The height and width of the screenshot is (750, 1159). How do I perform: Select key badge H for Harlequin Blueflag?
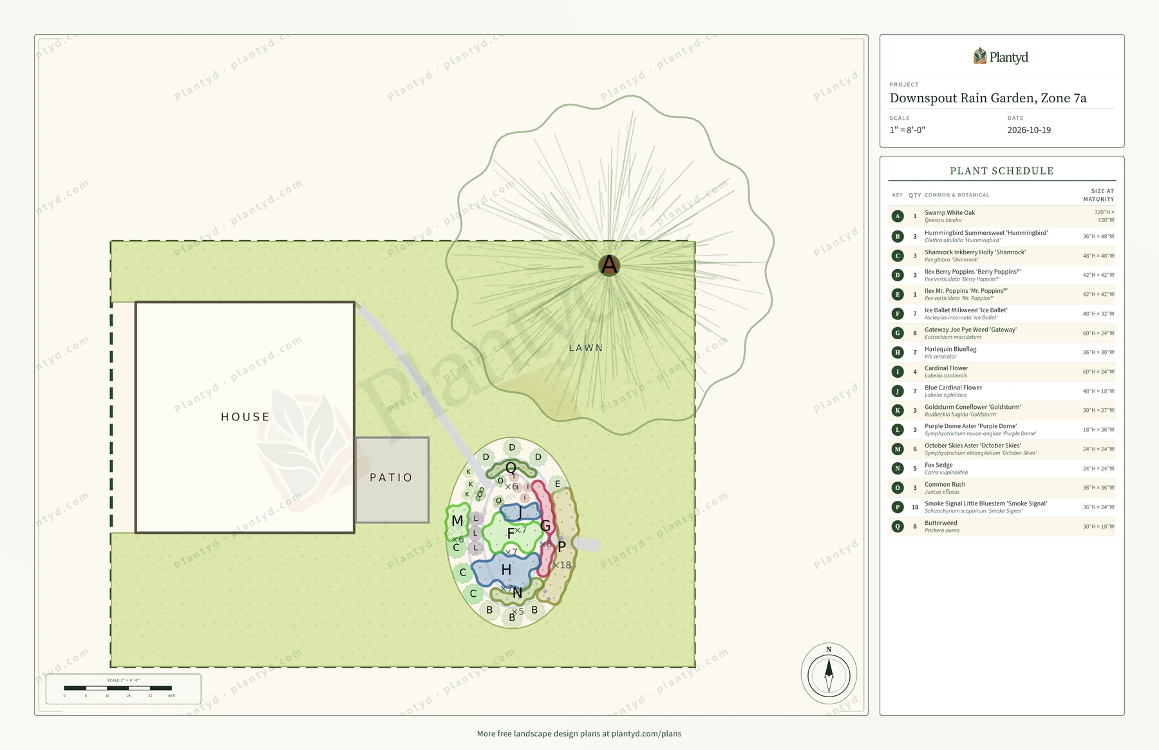[898, 352]
